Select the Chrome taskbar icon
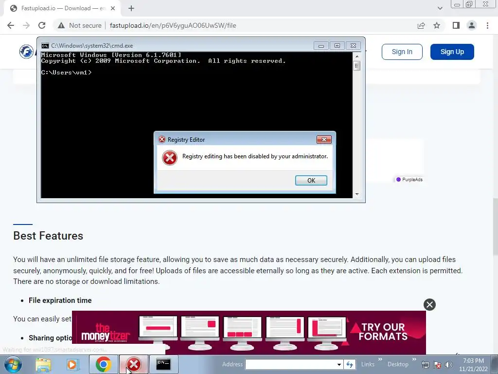Viewport: 498px width, 374px height. coord(103,364)
